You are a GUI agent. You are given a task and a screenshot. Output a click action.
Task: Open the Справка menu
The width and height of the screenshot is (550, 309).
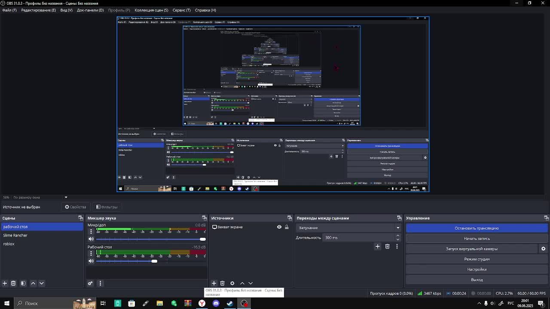point(205,10)
